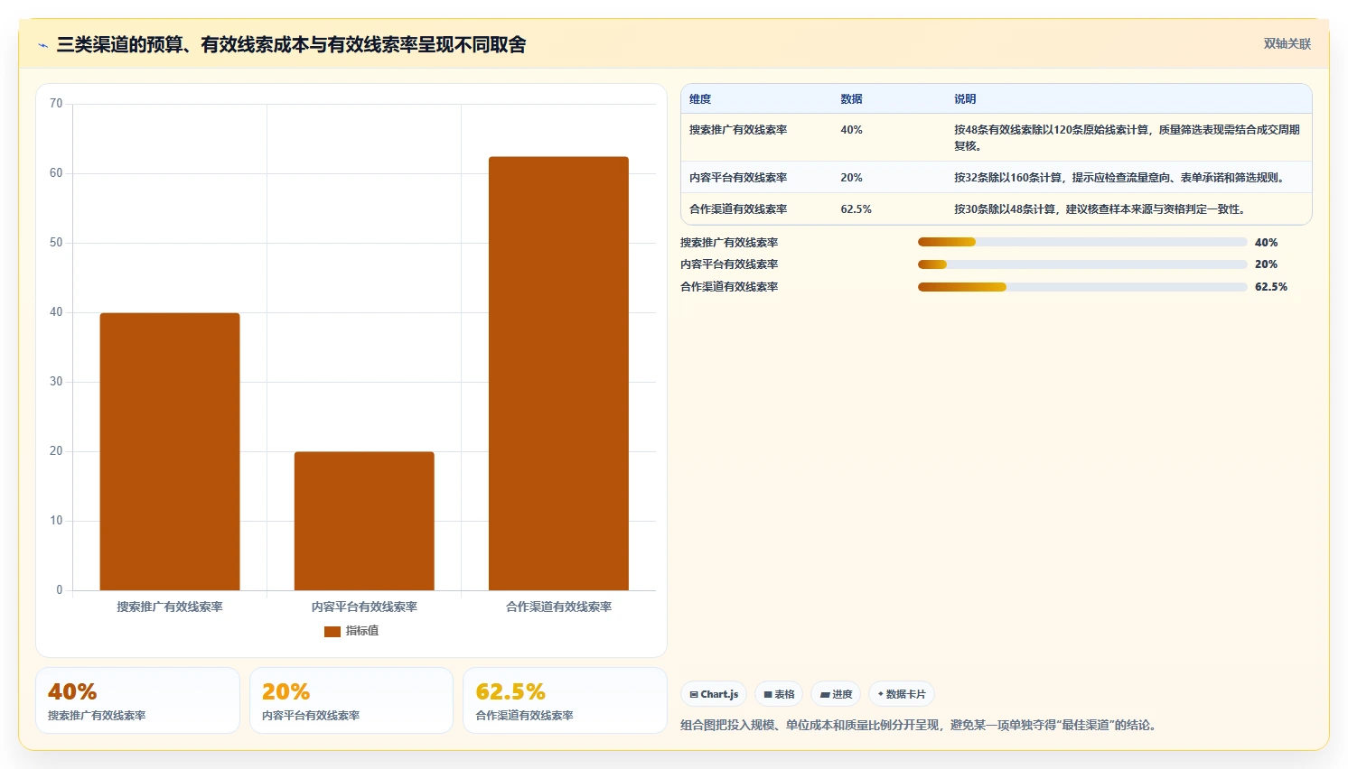Click the y-axis tick 50

click(x=56, y=243)
